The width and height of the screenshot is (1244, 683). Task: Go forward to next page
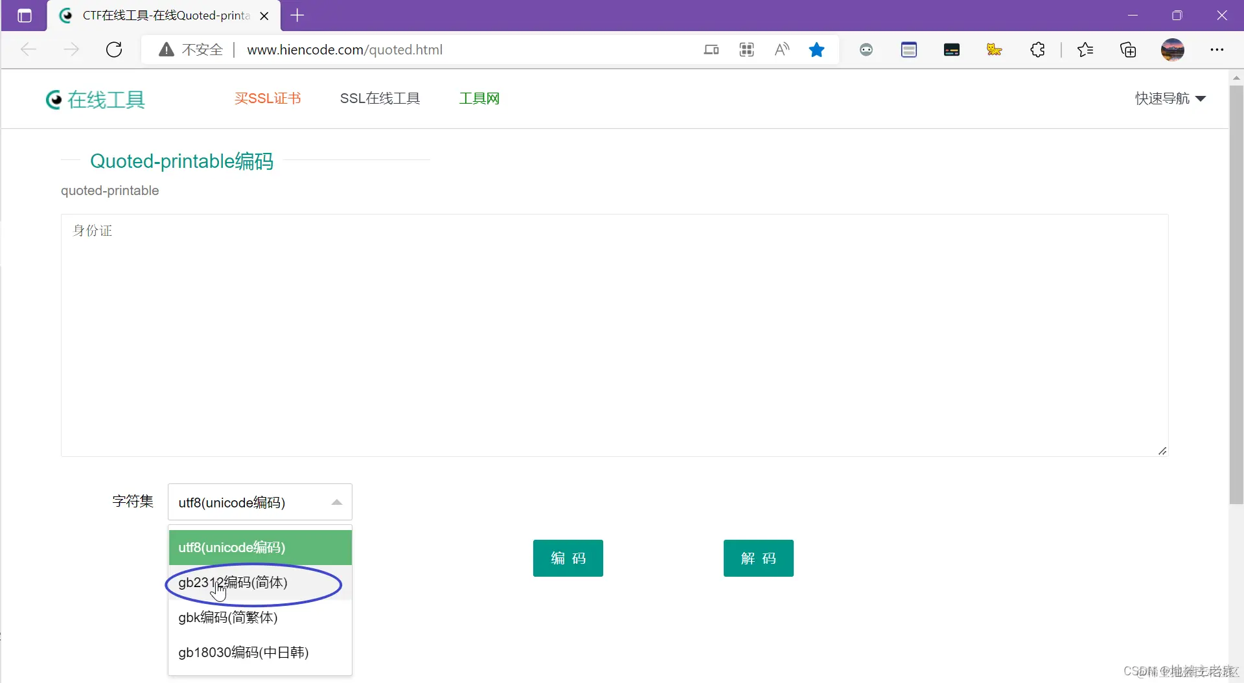click(x=71, y=50)
